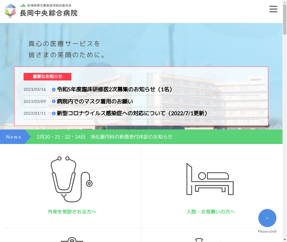Image resolution: width=287 pixels, height=242 pixels.
Task: Click the green JA logo in header
Action: [x=23, y=5]
